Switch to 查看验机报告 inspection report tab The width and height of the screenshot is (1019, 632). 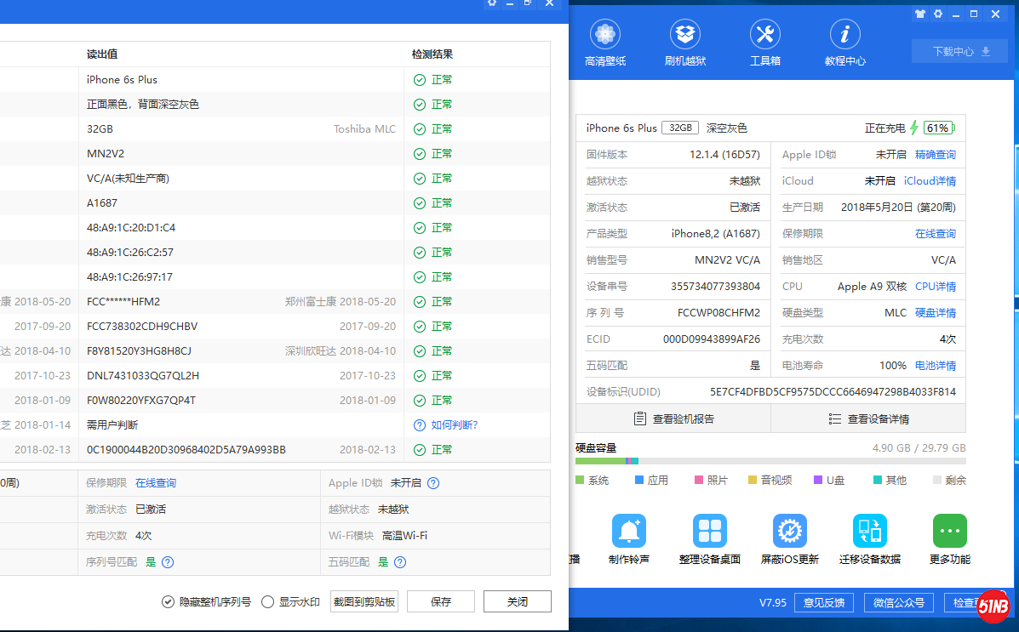(x=673, y=418)
